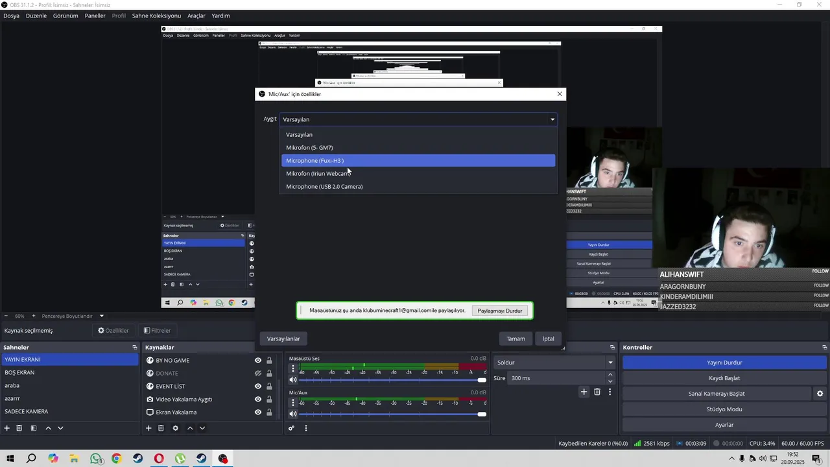Open virtual camera settings gear icon
Image resolution: width=830 pixels, height=467 pixels.
(820, 394)
